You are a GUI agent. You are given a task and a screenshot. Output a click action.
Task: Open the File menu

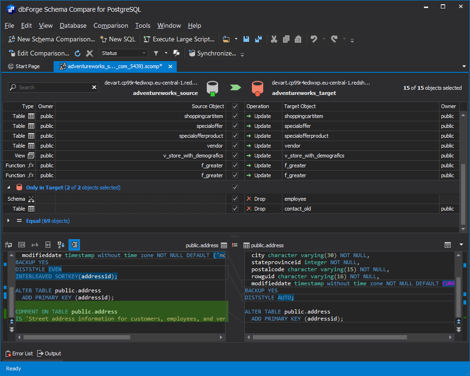point(9,26)
